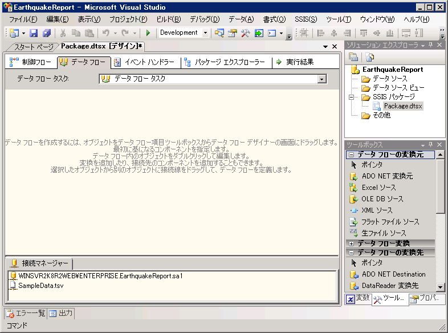The width and height of the screenshot is (448, 333).
Task: Open 出力 panel tab
Action: [x=61, y=313]
